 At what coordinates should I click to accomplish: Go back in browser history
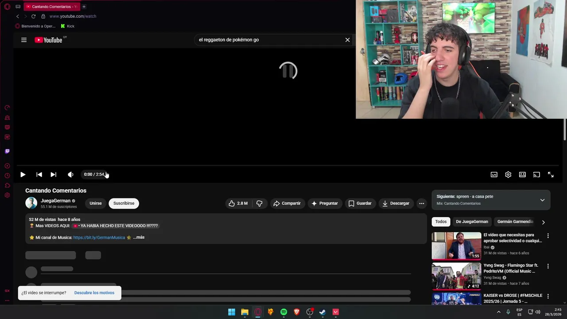(18, 16)
